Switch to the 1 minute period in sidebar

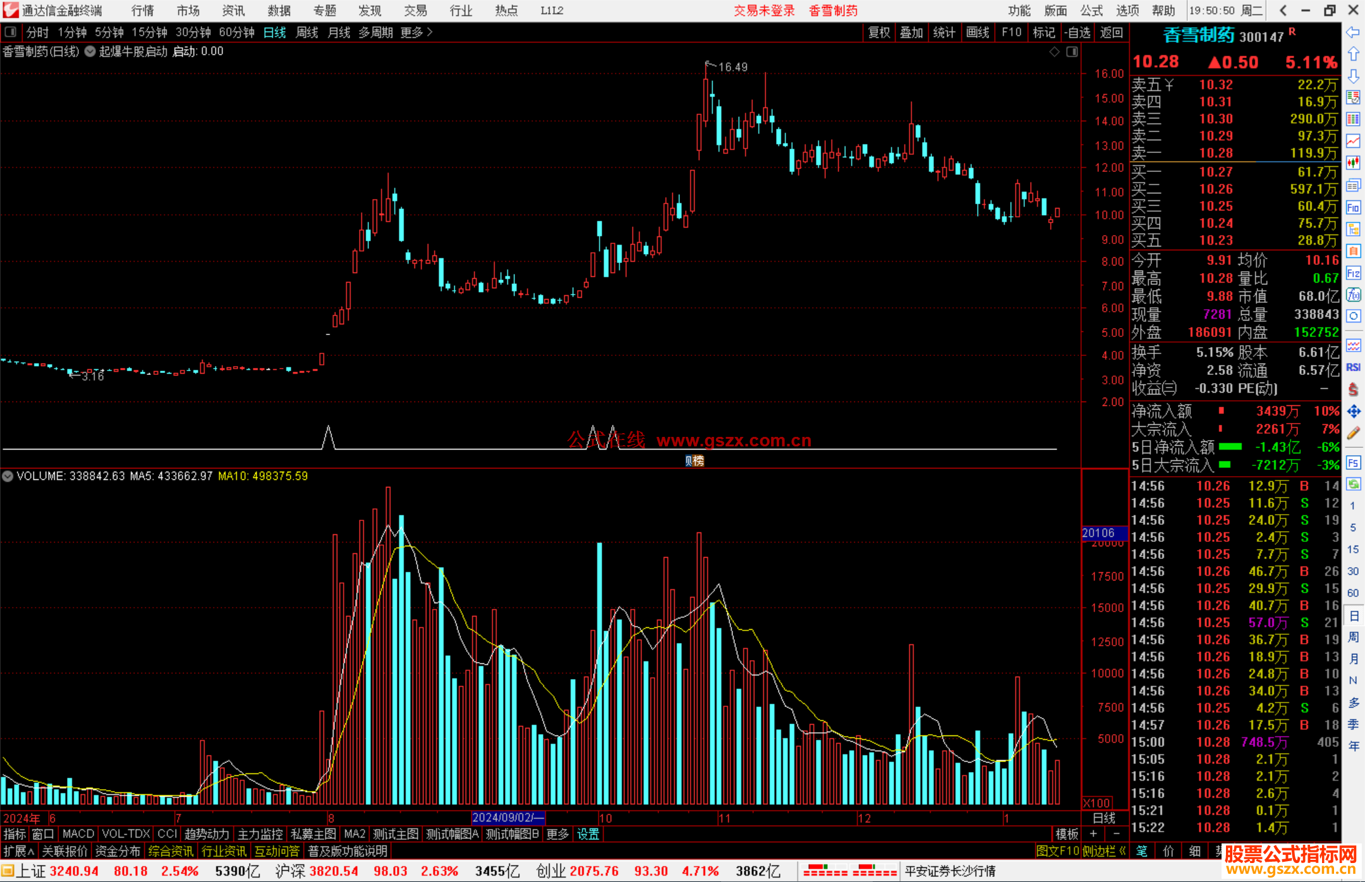point(1352,506)
